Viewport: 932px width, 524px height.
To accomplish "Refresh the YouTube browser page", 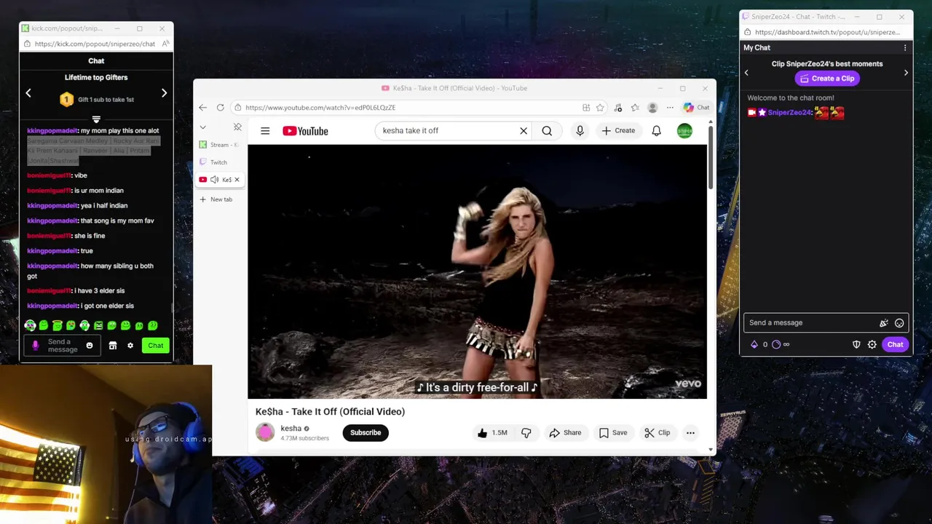I will (x=220, y=108).
